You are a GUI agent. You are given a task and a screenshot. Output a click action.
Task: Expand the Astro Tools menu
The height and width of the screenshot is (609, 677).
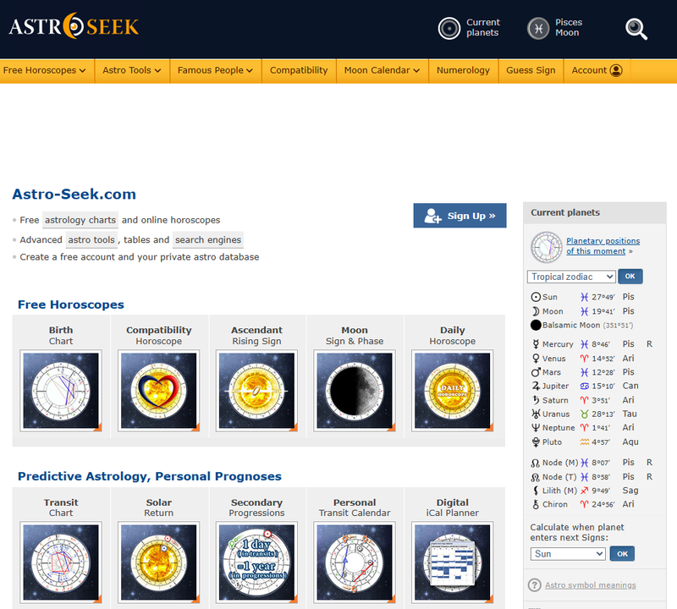point(132,70)
